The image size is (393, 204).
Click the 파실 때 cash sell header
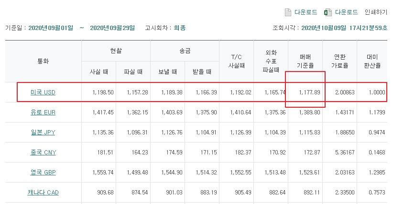click(133, 72)
